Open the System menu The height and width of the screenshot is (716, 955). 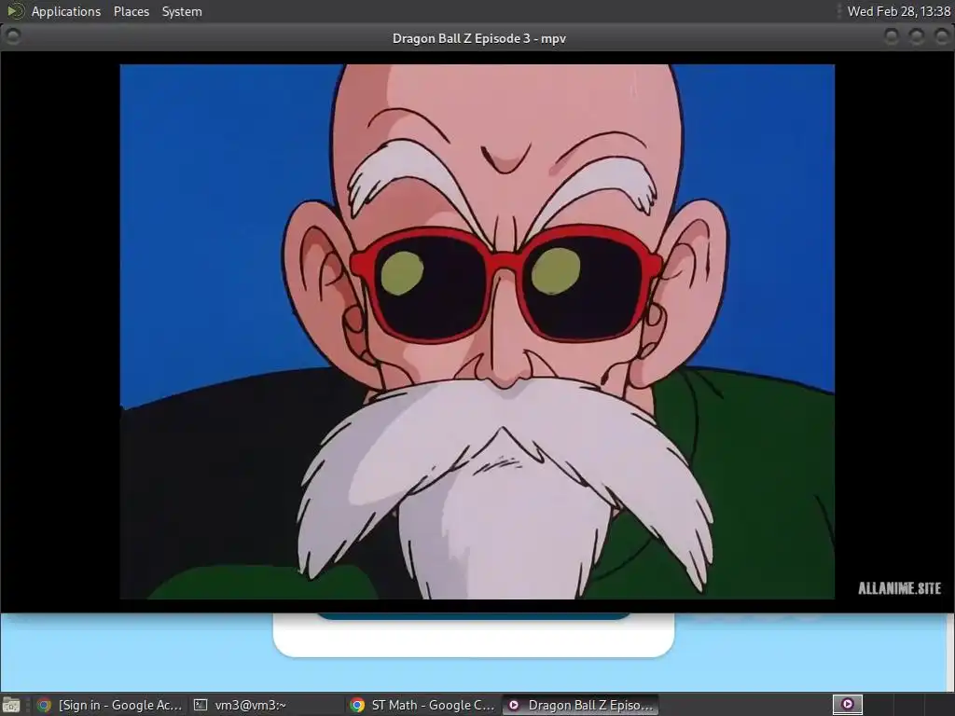pos(182,11)
